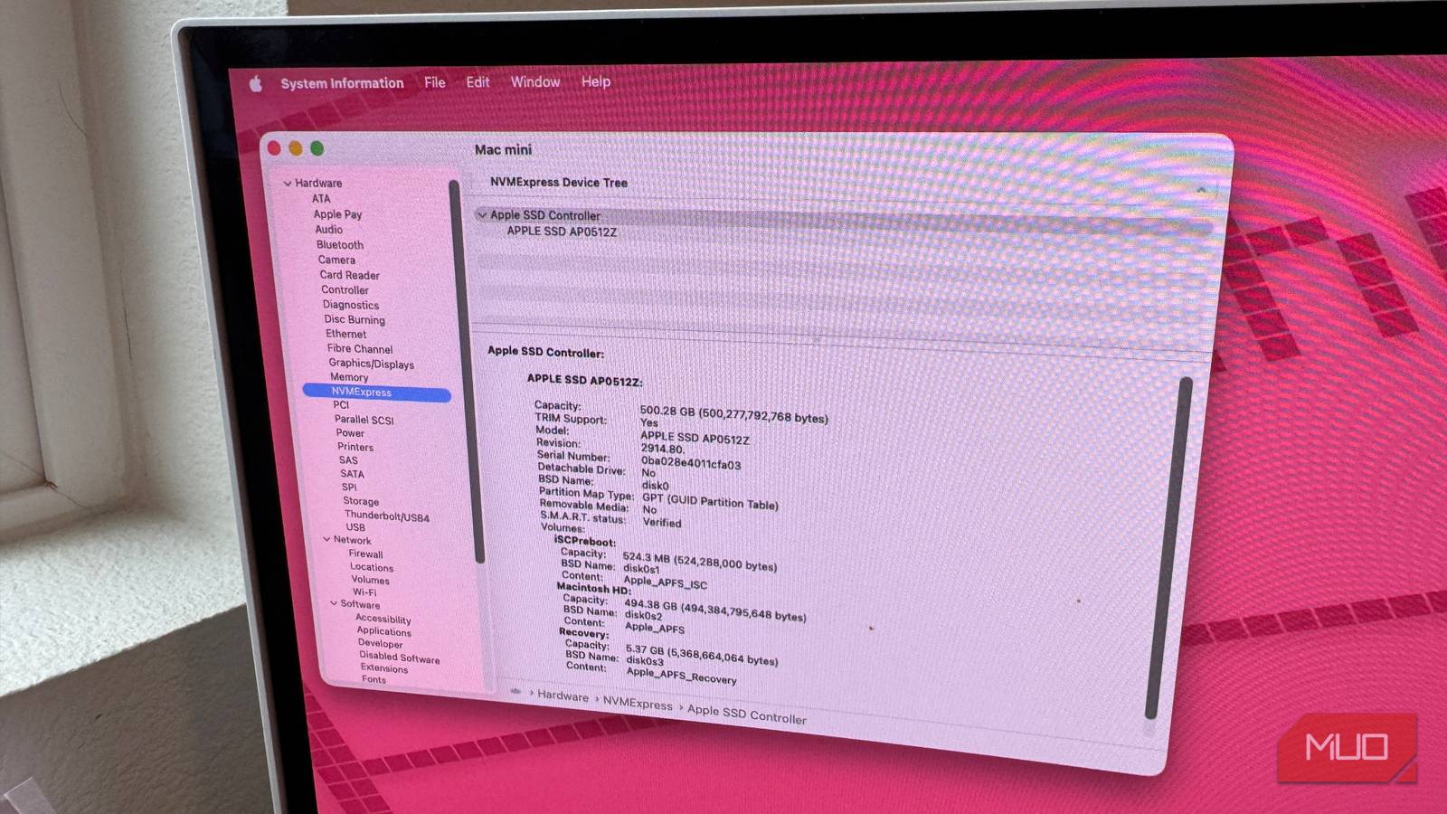Collapse the NVMExpress Device Tree header arrow
The image size is (1447, 814).
1201,190
